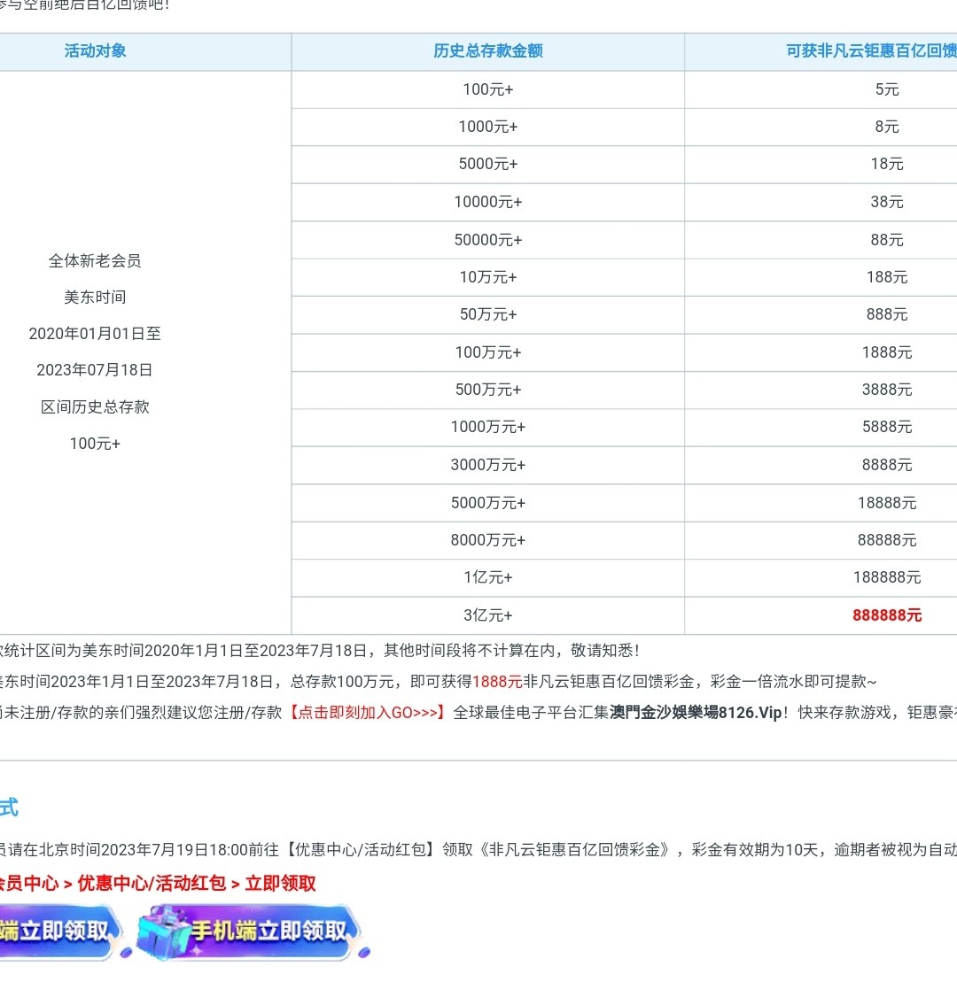This screenshot has height=1005, width=957.
Task: Select the 10万元+ deposit tier cell
Action: pyautogui.click(x=487, y=277)
